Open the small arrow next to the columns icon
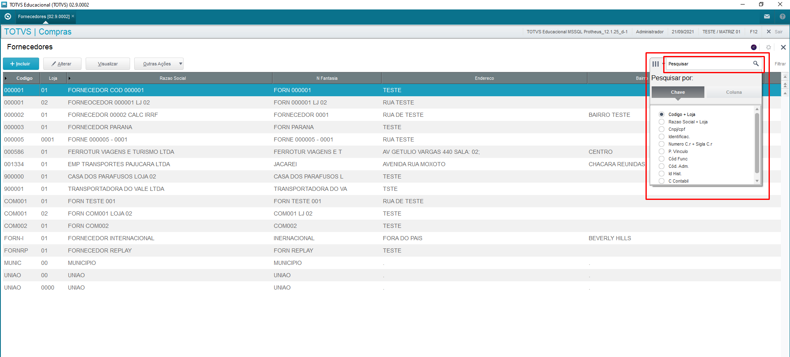The image size is (790, 357). 663,64
